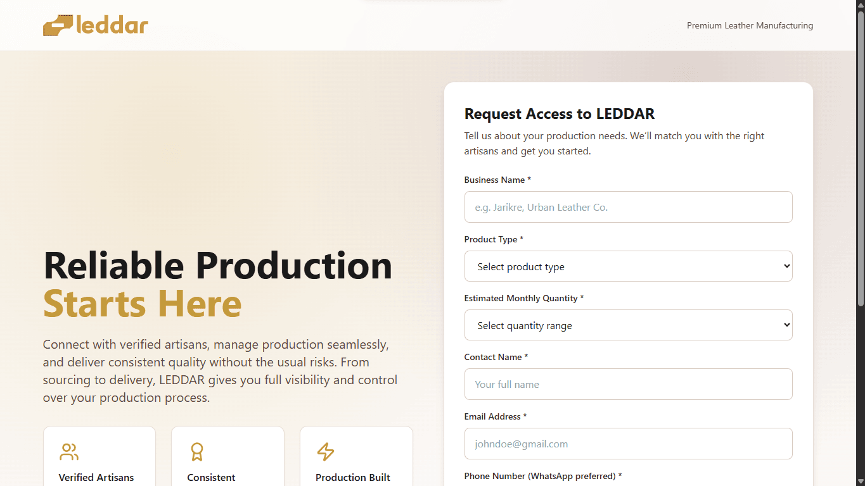Click the 'Product Type *' label
This screenshot has height=486, width=865.
click(x=494, y=239)
